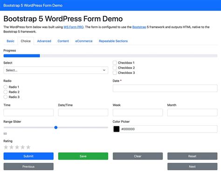Open the Repeatable Sections tab
This screenshot has width=221, height=174.
click(113, 41)
